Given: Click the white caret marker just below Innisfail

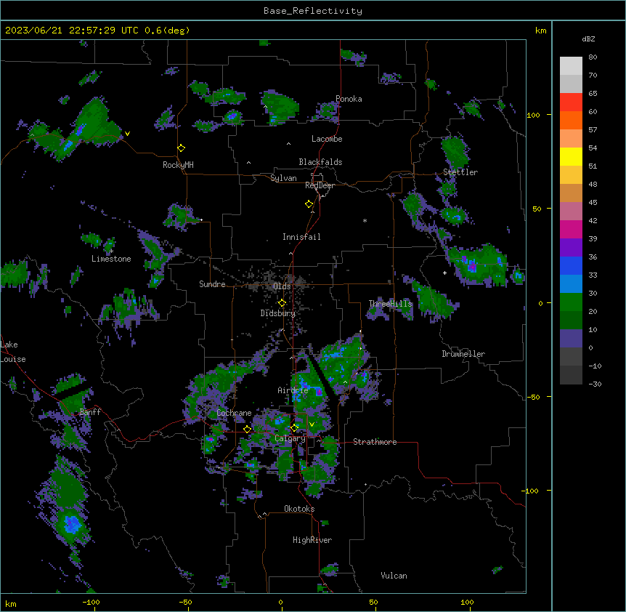Looking at the screenshot, I should click(290, 253).
